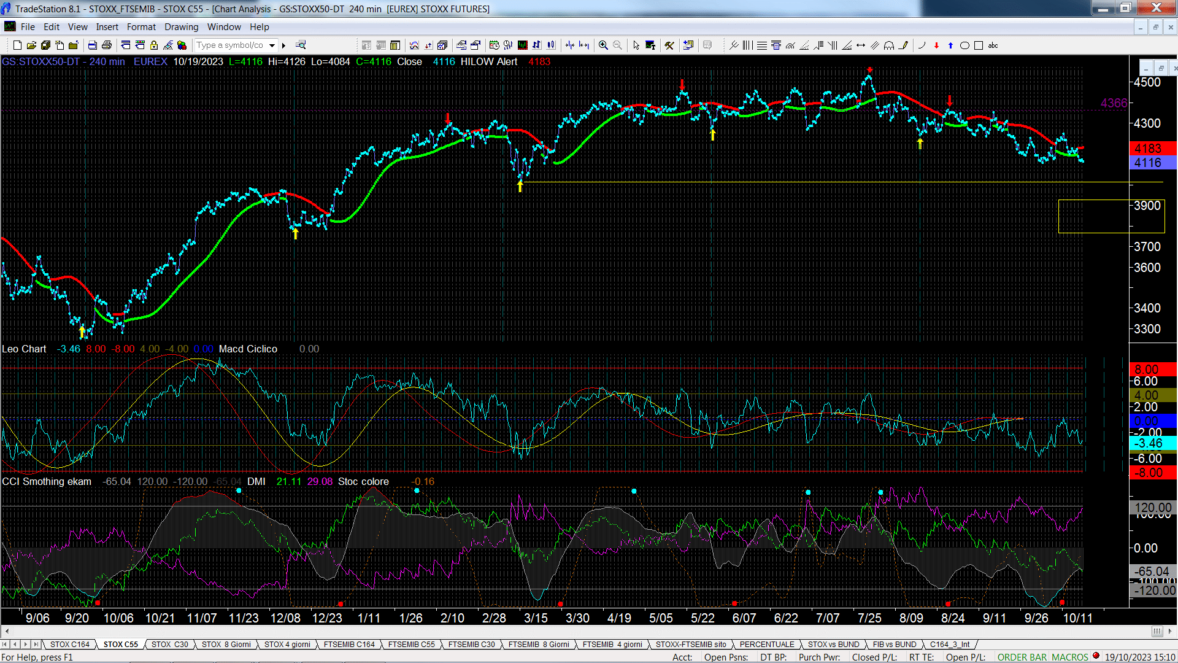Open the Drawing menu
Viewport: 1178px width, 663px height.
182,27
